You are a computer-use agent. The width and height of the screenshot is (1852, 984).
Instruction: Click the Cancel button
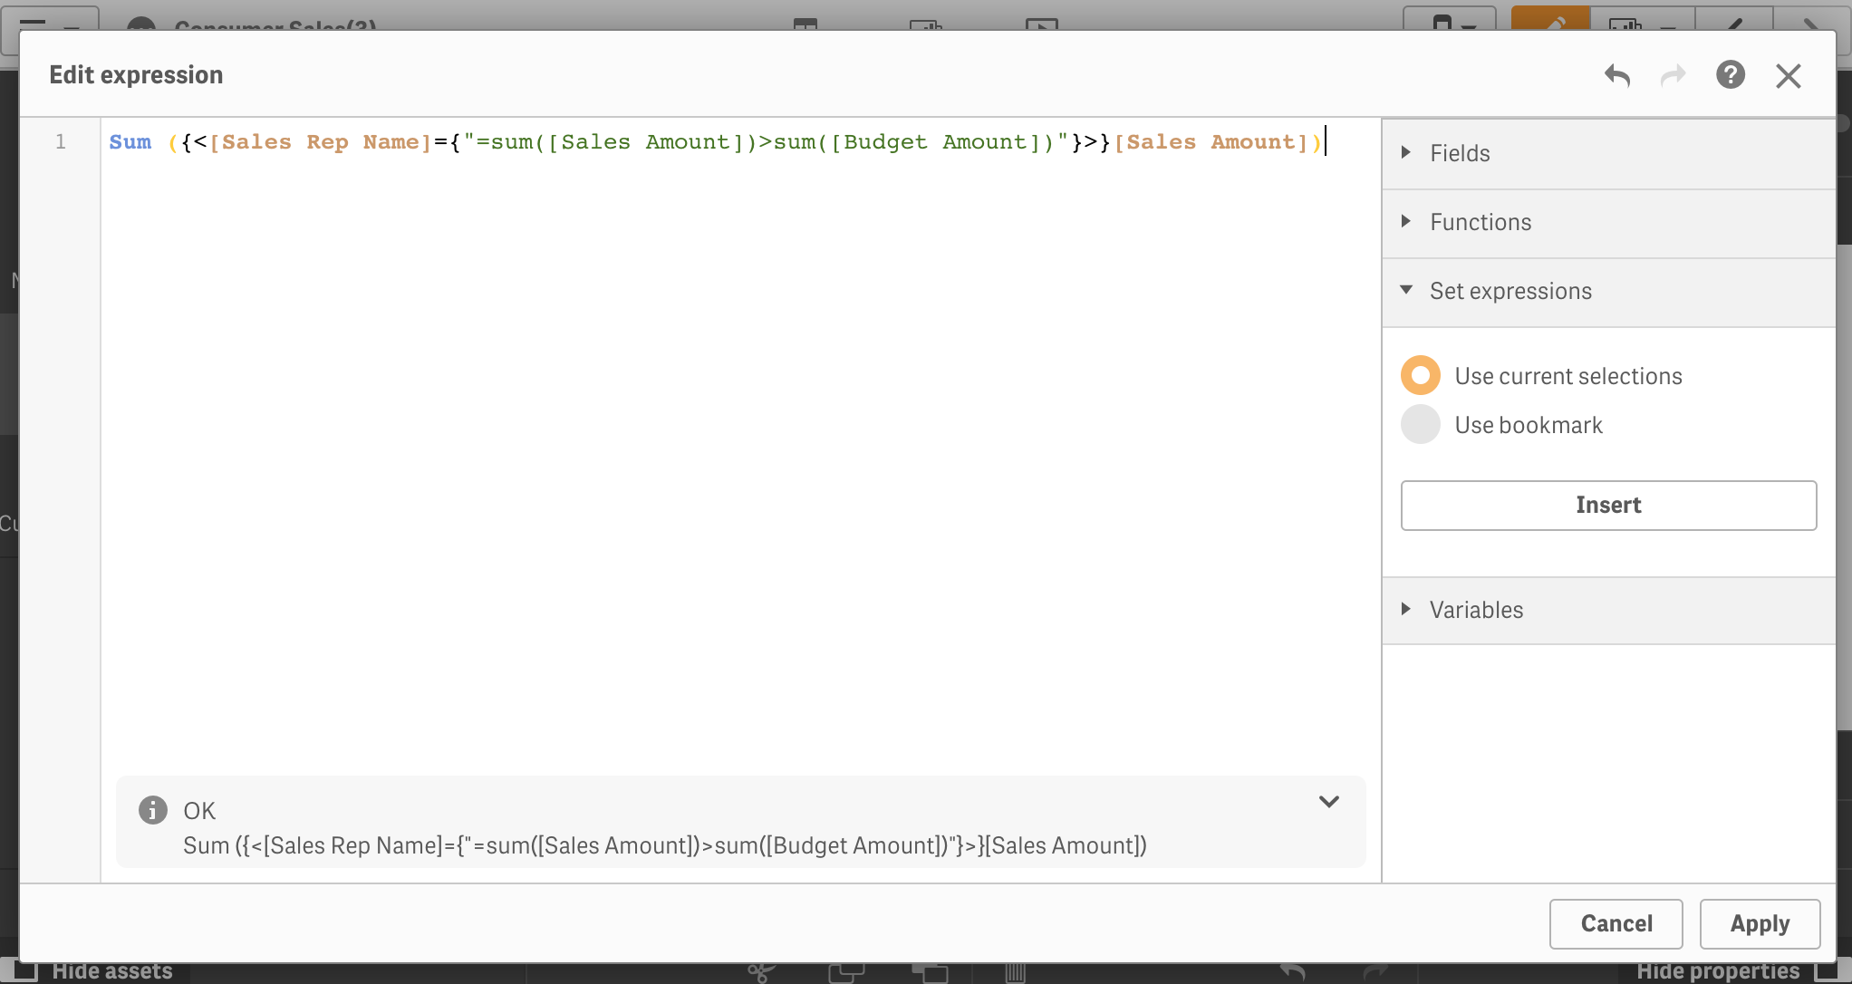[x=1616, y=923]
